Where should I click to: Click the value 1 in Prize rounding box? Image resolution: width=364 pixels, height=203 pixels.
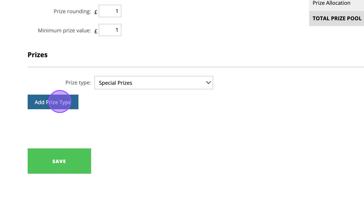[x=117, y=11]
